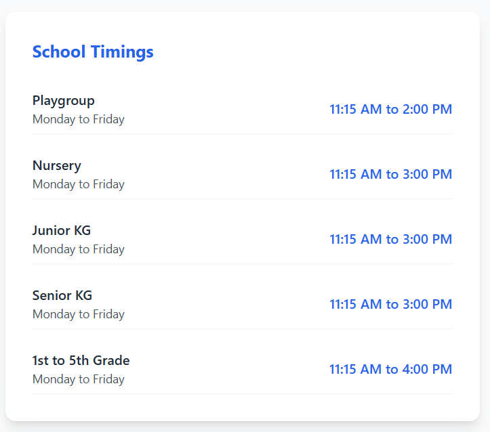The height and width of the screenshot is (432, 490).
Task: Select the Senior KG label
Action: pyautogui.click(x=62, y=295)
